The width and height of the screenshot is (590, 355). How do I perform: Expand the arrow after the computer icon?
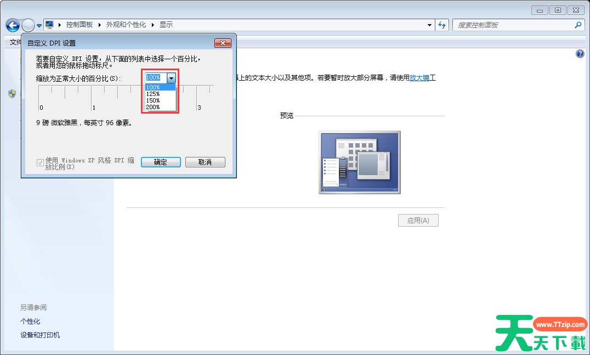click(60, 25)
